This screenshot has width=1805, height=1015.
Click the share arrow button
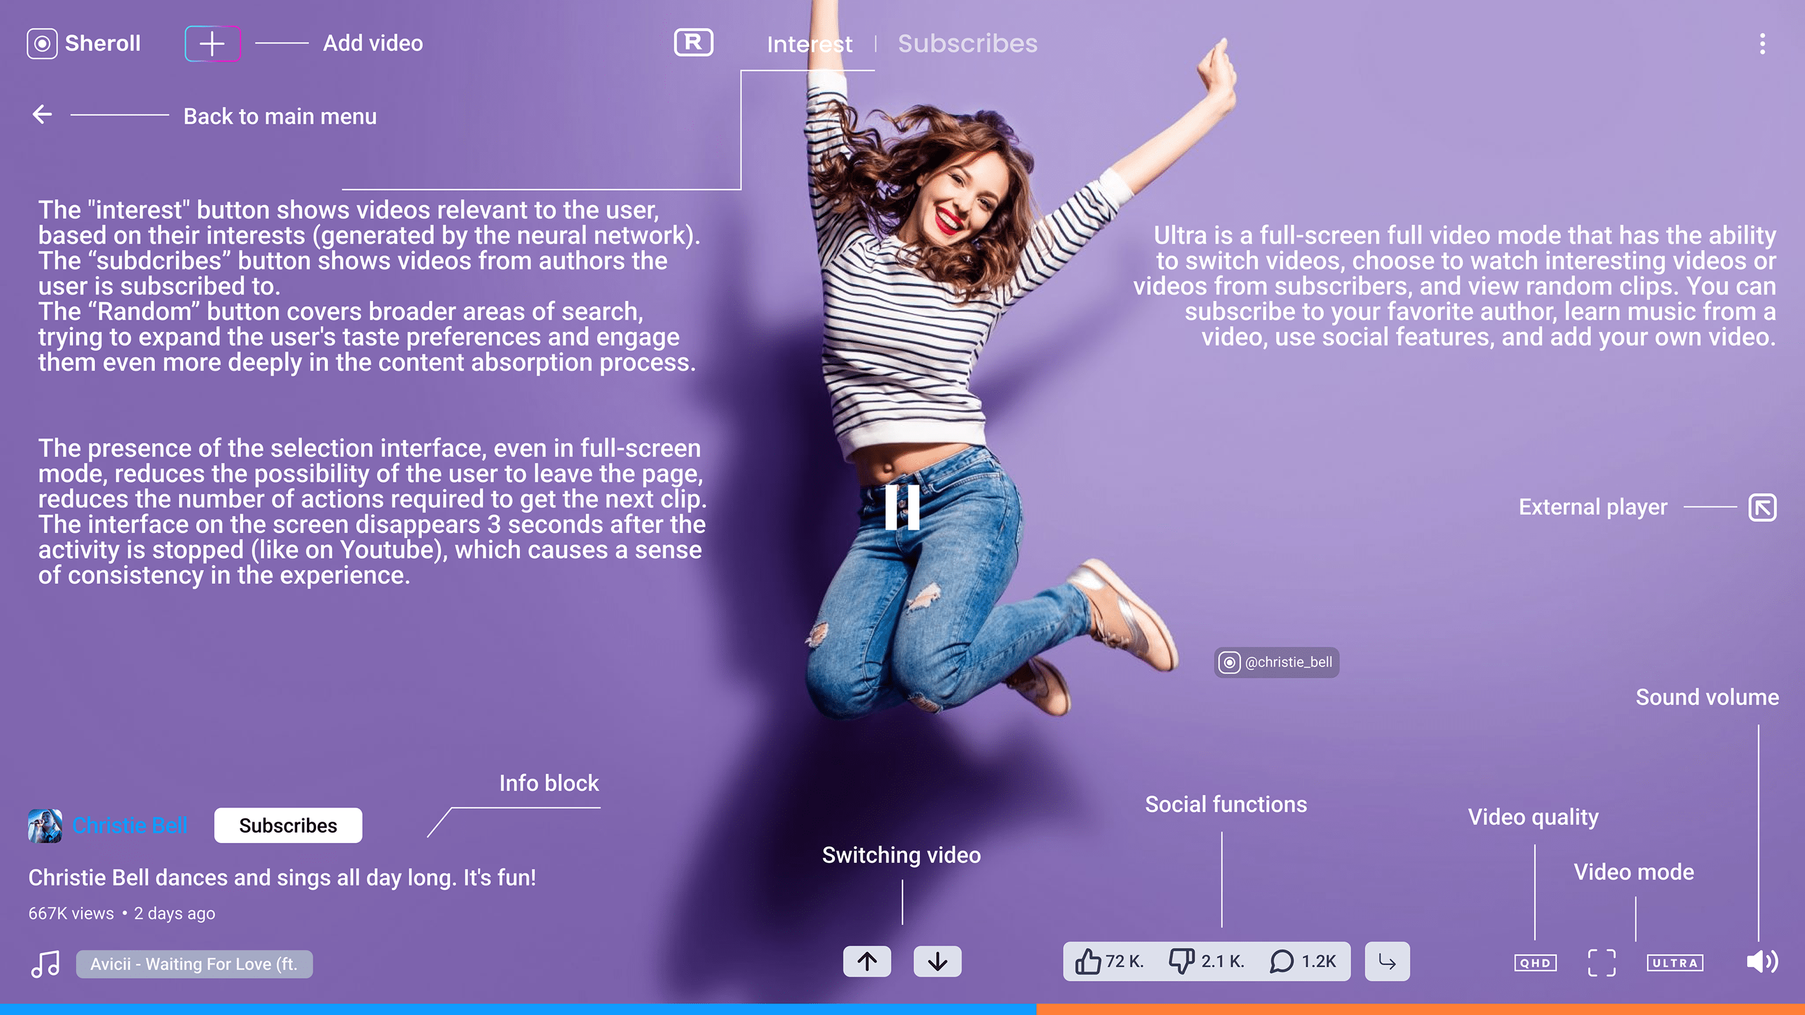pyautogui.click(x=1387, y=961)
